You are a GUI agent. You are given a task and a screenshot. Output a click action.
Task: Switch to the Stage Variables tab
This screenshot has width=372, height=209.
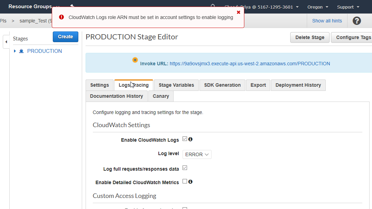[176, 85]
